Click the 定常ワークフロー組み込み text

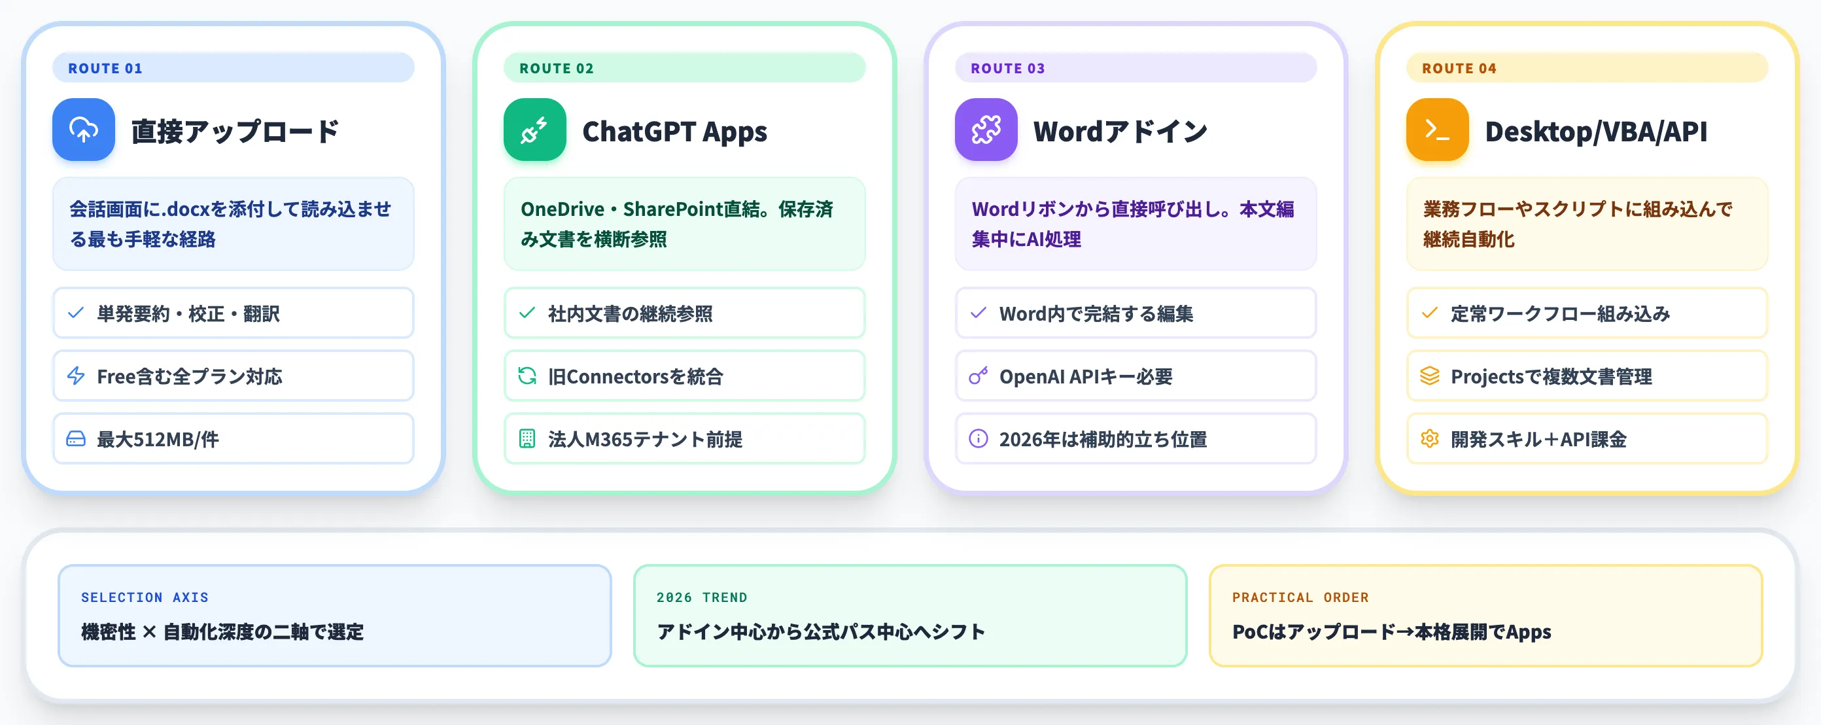click(1560, 313)
